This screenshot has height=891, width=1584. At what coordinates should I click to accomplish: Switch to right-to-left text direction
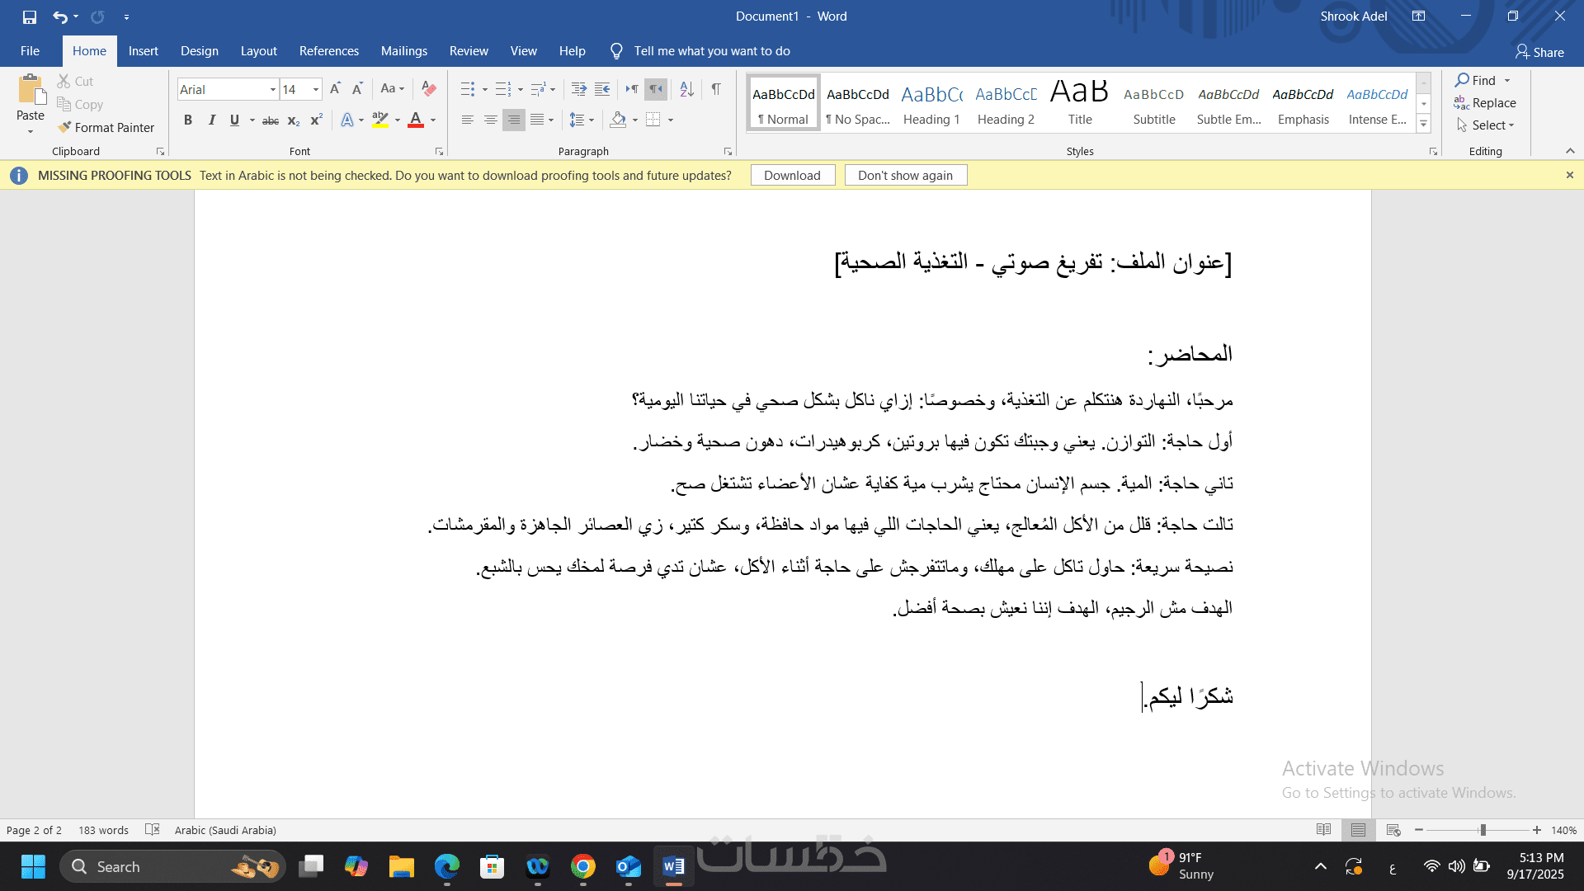click(656, 89)
